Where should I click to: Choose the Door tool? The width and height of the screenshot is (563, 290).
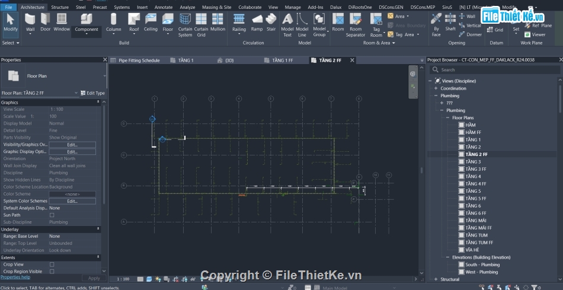click(x=45, y=23)
